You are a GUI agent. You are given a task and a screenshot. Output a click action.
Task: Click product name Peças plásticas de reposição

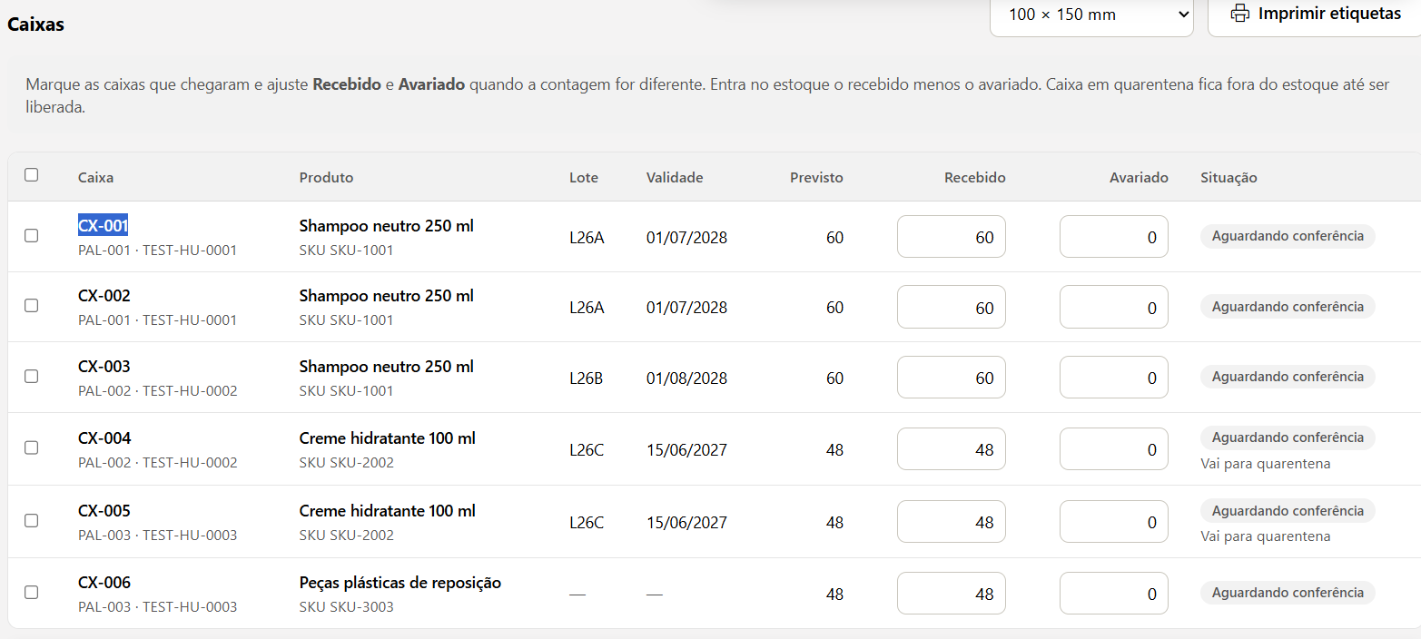pos(400,583)
